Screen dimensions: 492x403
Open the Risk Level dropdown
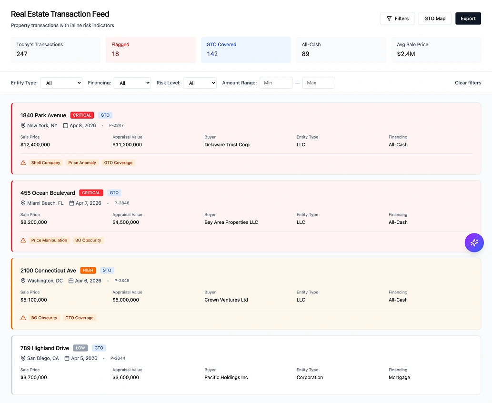pyautogui.click(x=200, y=82)
